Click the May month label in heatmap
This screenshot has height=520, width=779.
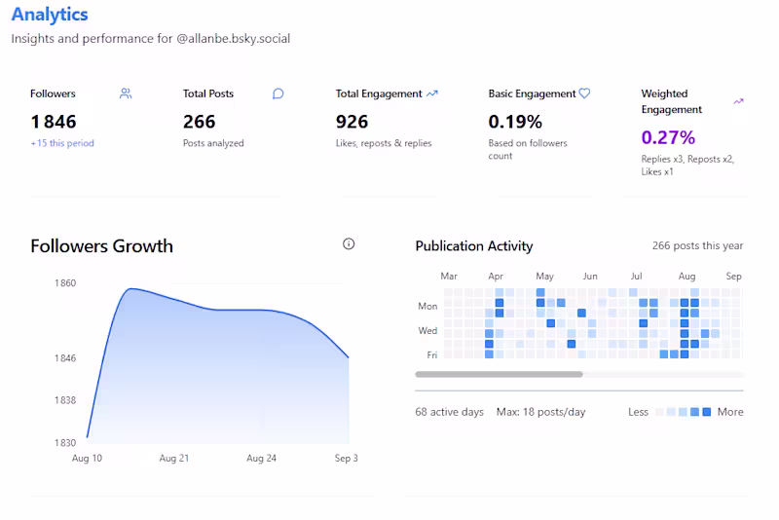[x=544, y=277]
